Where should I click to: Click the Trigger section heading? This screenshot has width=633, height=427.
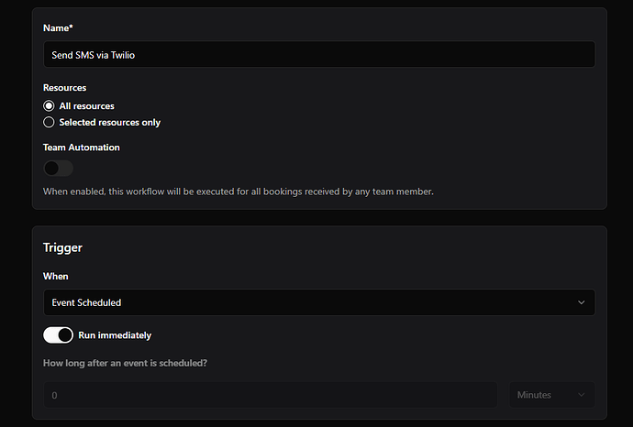pos(62,247)
